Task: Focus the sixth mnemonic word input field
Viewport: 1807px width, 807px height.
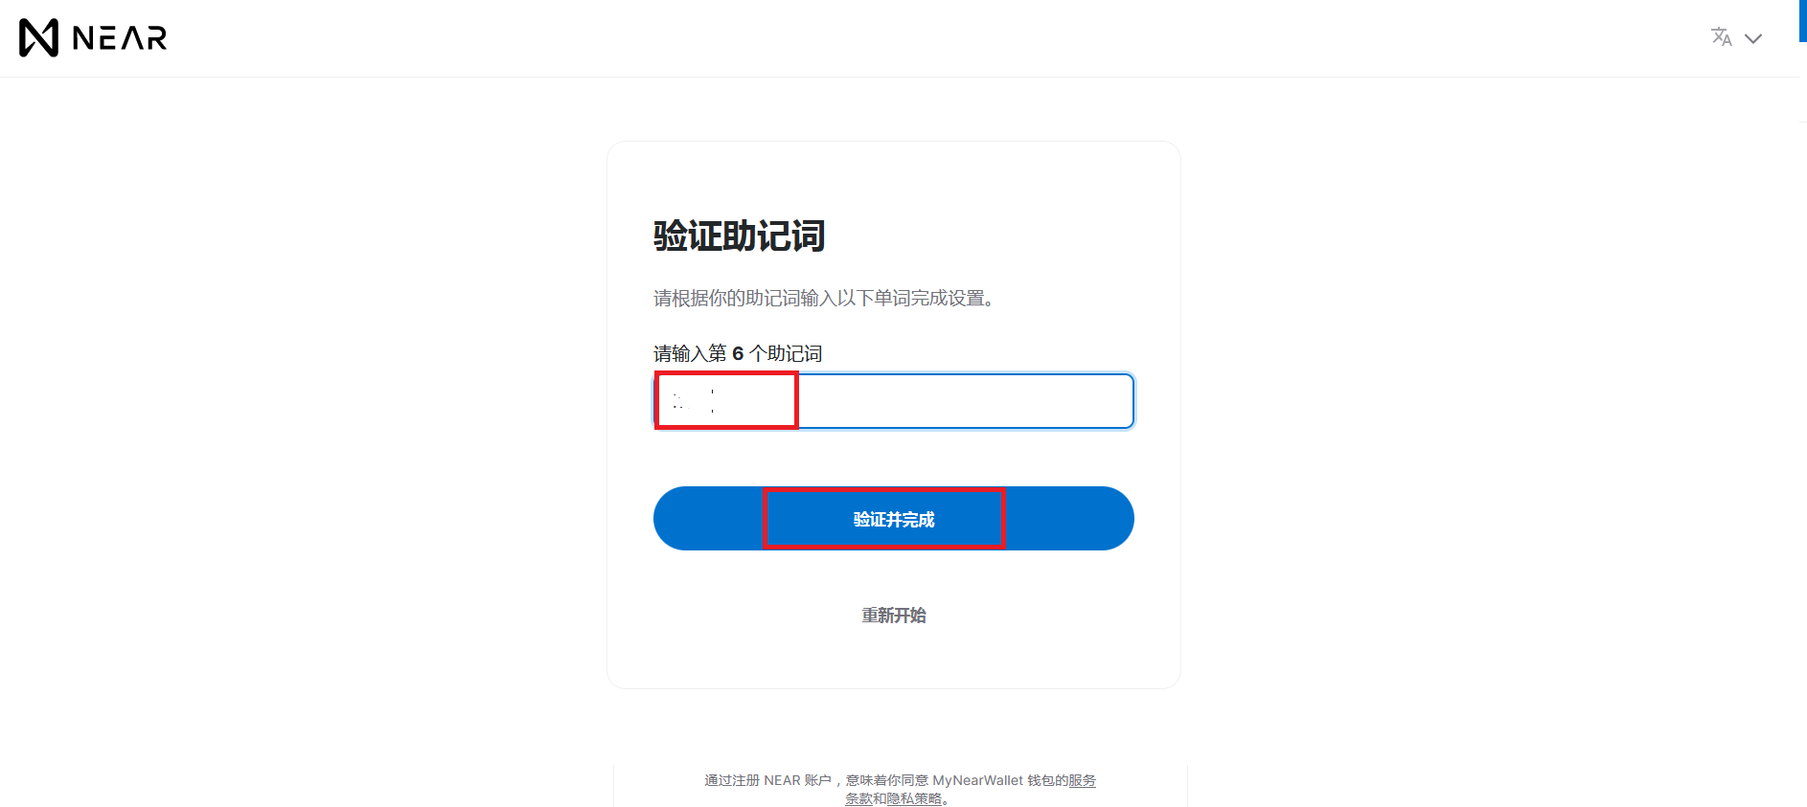Action: click(x=894, y=401)
